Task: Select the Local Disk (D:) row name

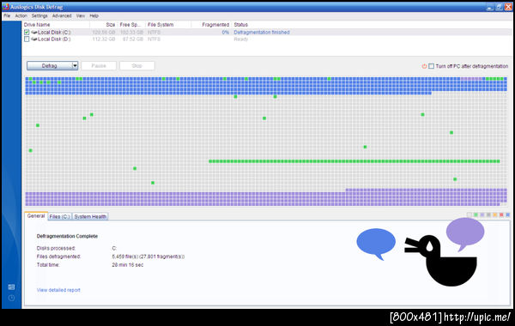Action: click(x=54, y=39)
